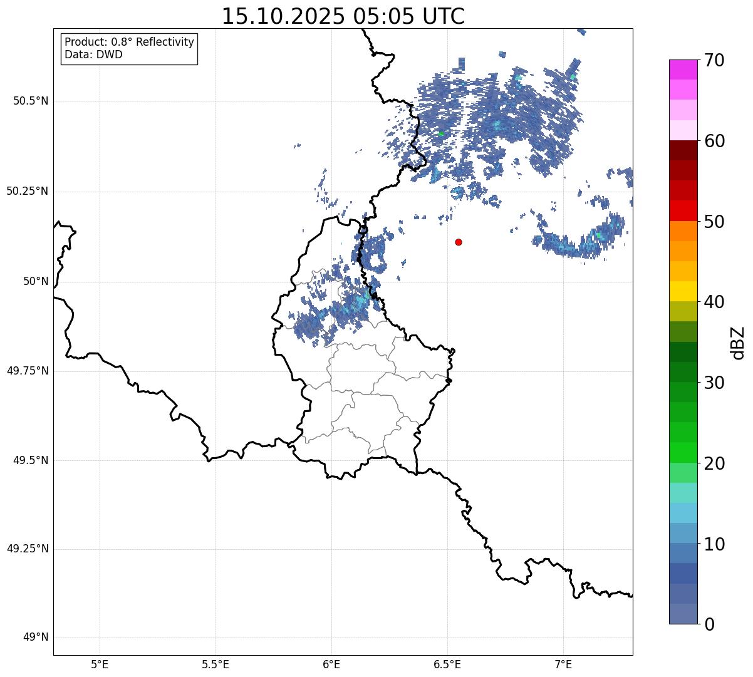Screen dimensions: 753x677
Task: Click the latitude label 50.25°N
Action: pos(28,191)
